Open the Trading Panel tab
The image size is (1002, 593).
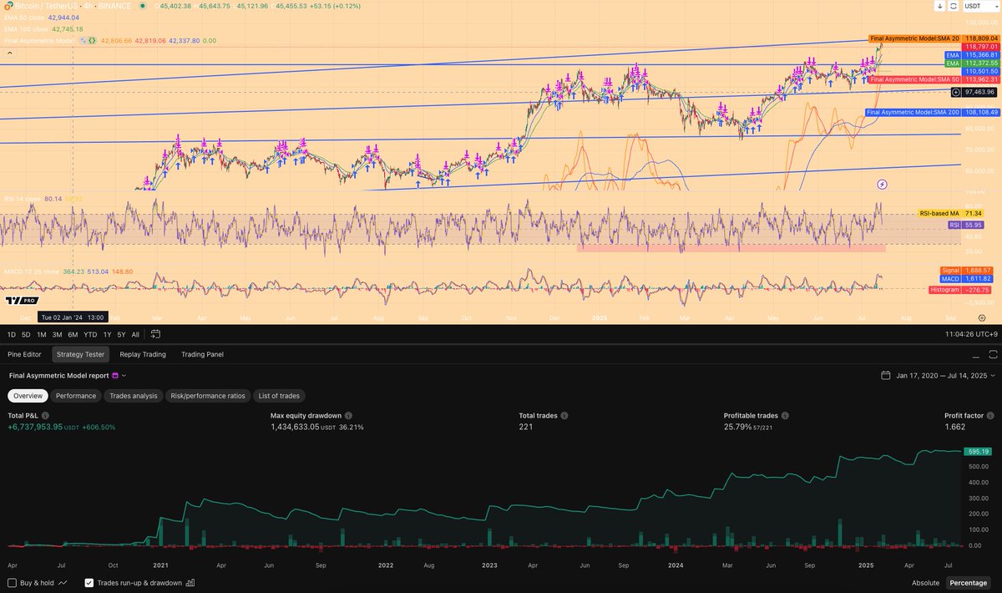pos(202,354)
